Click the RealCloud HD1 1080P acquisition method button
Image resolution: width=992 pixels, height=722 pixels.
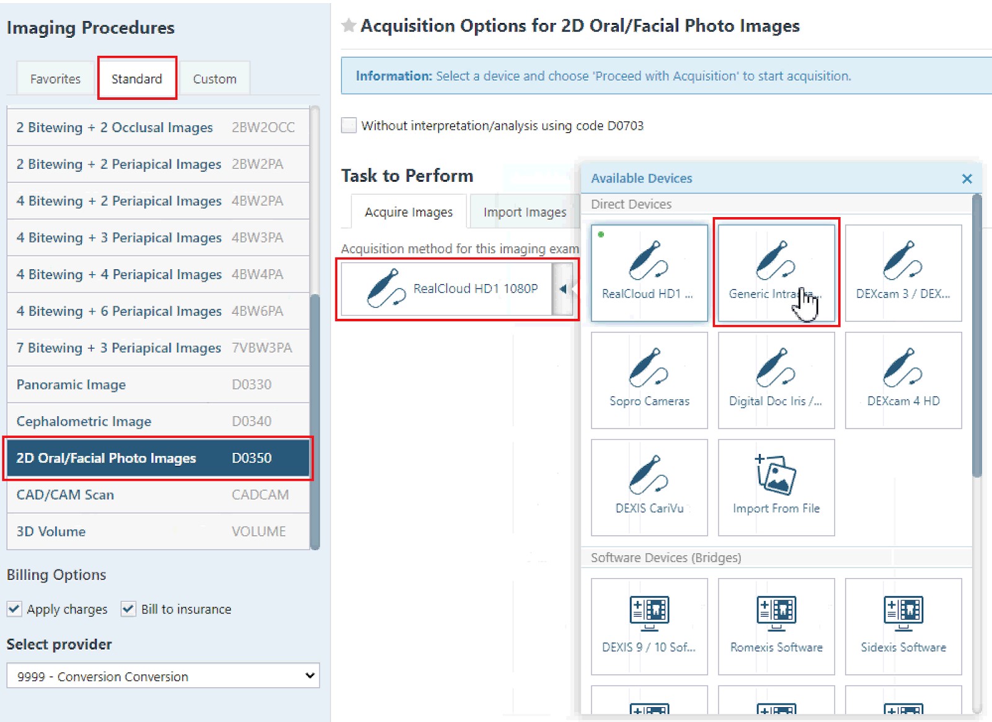446,288
